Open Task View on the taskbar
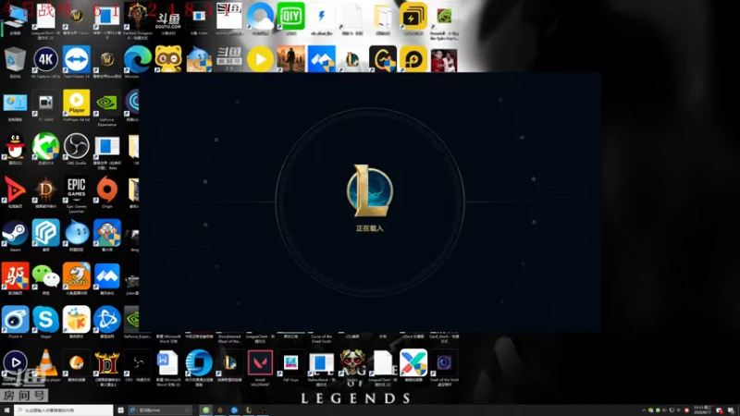This screenshot has height=416, width=740. pos(121,410)
